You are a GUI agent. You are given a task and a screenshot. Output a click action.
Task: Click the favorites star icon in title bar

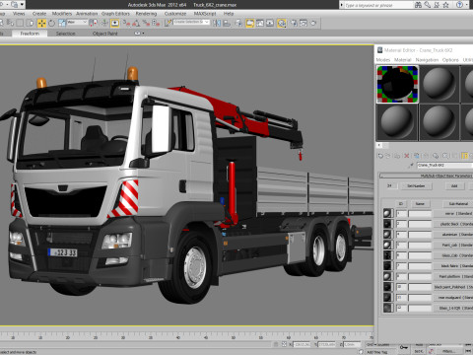tap(445, 5)
